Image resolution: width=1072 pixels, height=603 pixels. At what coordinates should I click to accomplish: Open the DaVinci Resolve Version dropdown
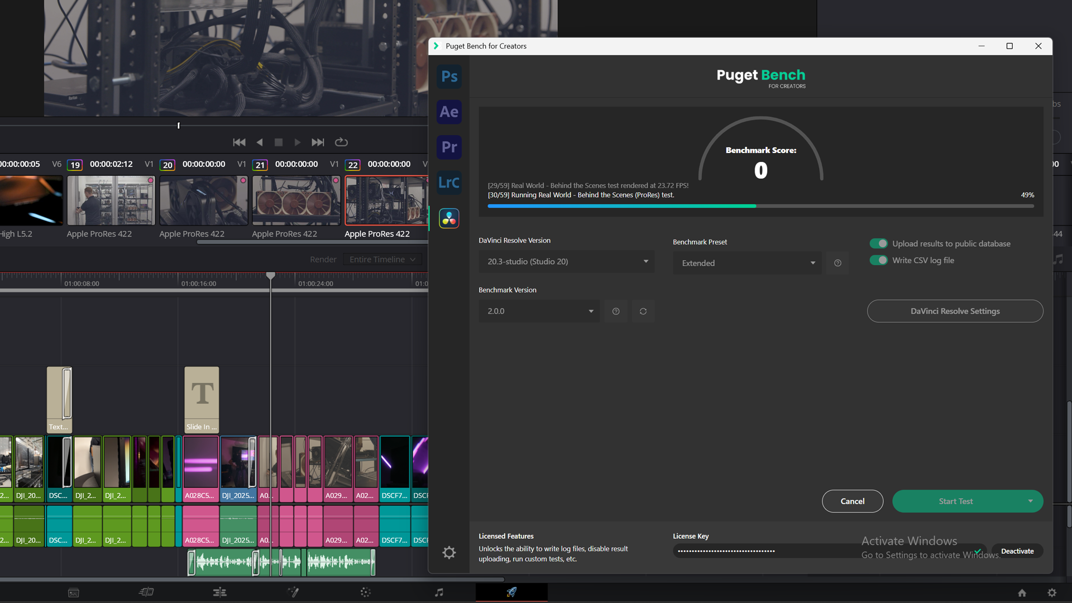[566, 261]
